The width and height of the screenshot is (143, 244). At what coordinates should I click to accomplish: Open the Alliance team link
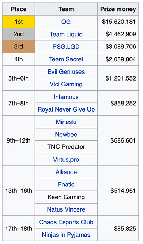coord(66,172)
